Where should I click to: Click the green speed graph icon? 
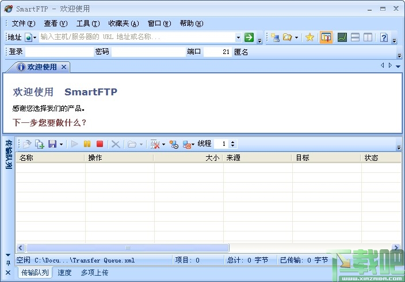pos(342,38)
